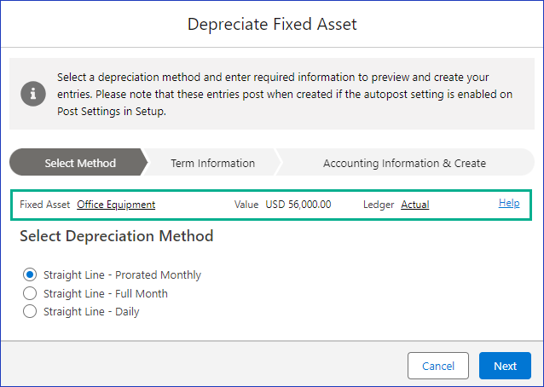Image resolution: width=544 pixels, height=387 pixels.
Task: Click the Help link
Action: (x=509, y=203)
